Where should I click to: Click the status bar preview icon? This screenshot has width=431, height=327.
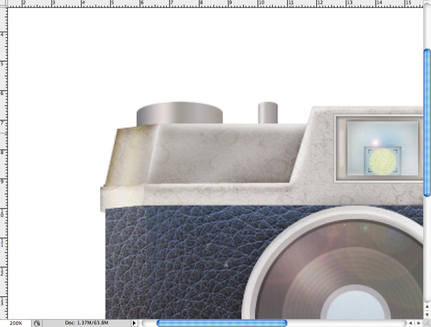point(37,323)
